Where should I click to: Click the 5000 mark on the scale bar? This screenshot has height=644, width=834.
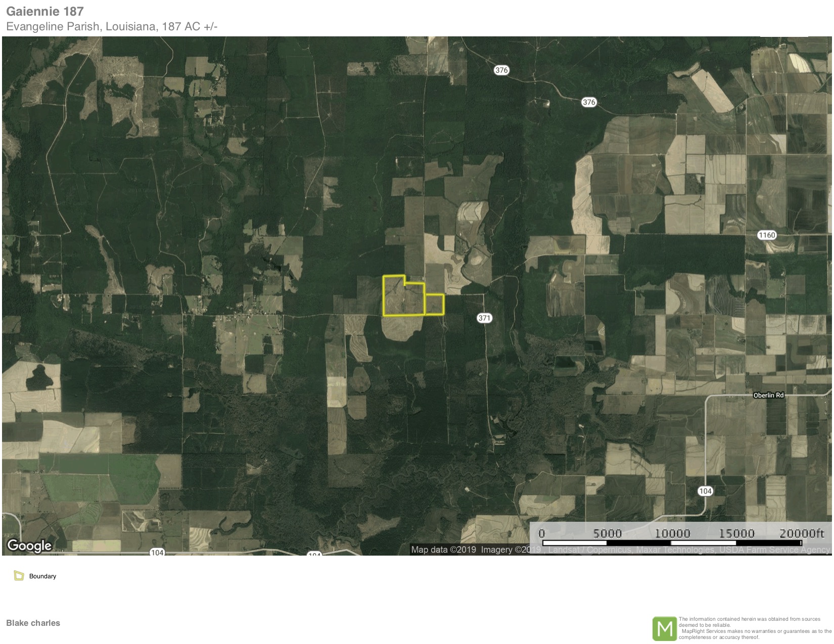coord(607,533)
